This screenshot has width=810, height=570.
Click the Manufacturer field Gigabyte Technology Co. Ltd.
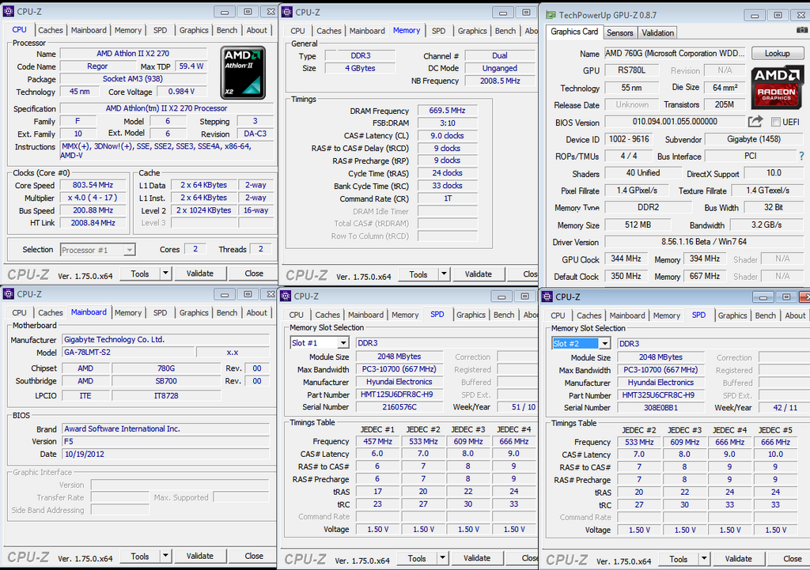point(166,339)
